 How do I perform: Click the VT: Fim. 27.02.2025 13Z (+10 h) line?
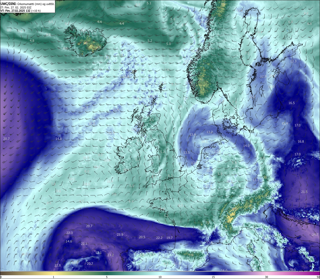coord(20,11)
